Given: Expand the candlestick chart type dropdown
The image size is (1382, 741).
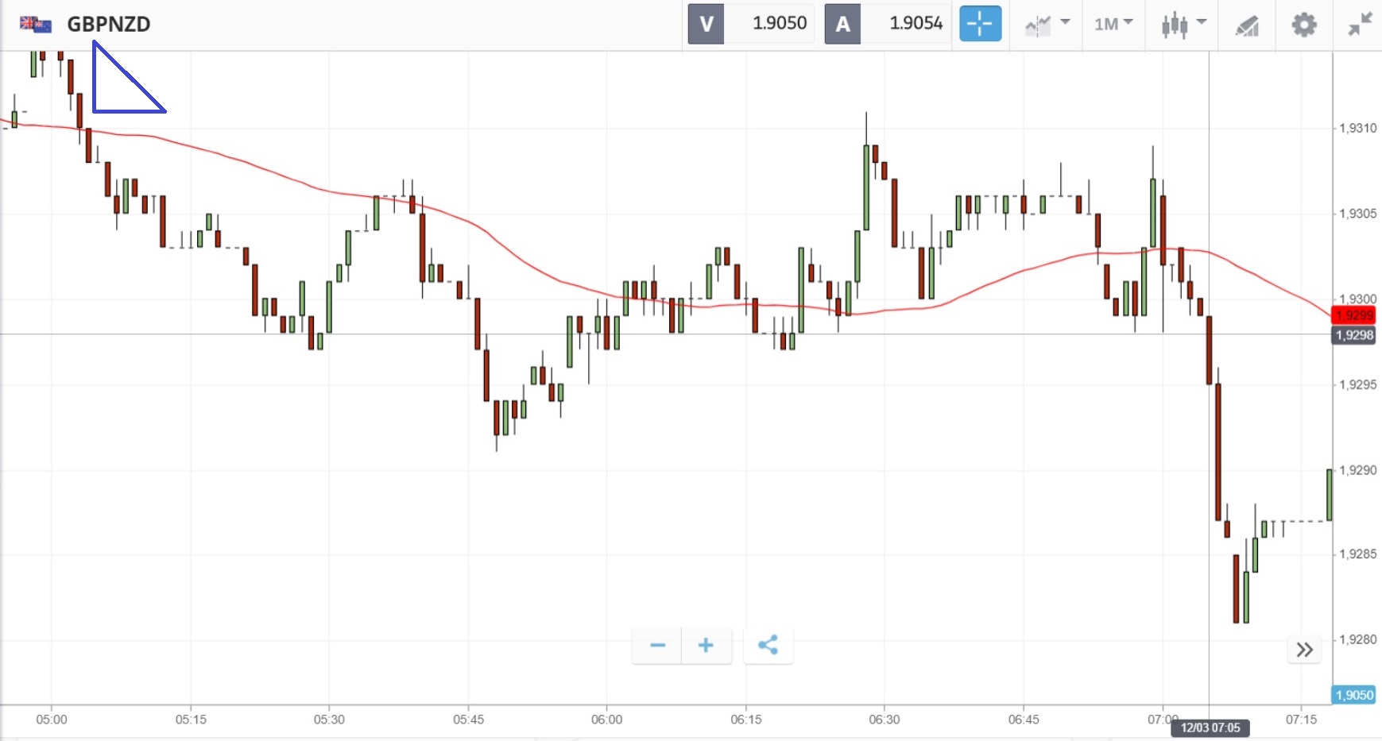Looking at the screenshot, I should coord(1183,24).
